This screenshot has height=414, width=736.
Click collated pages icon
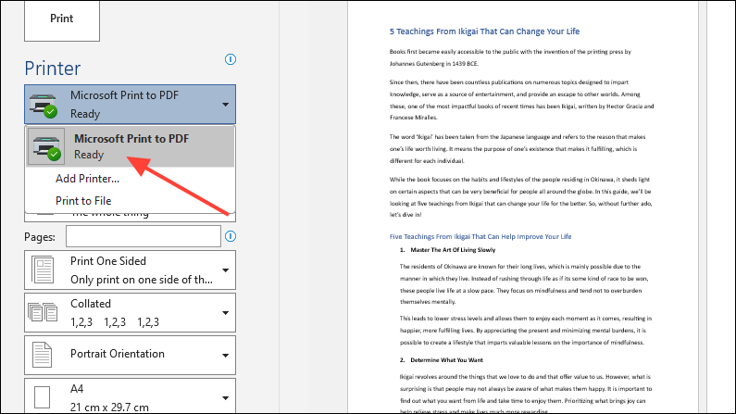[43, 312]
